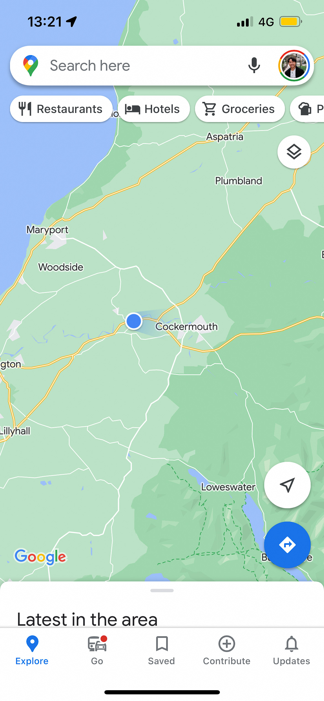Viewport: 324px width, 701px height.
Task: Tap the blue current location dot
Action: click(134, 321)
